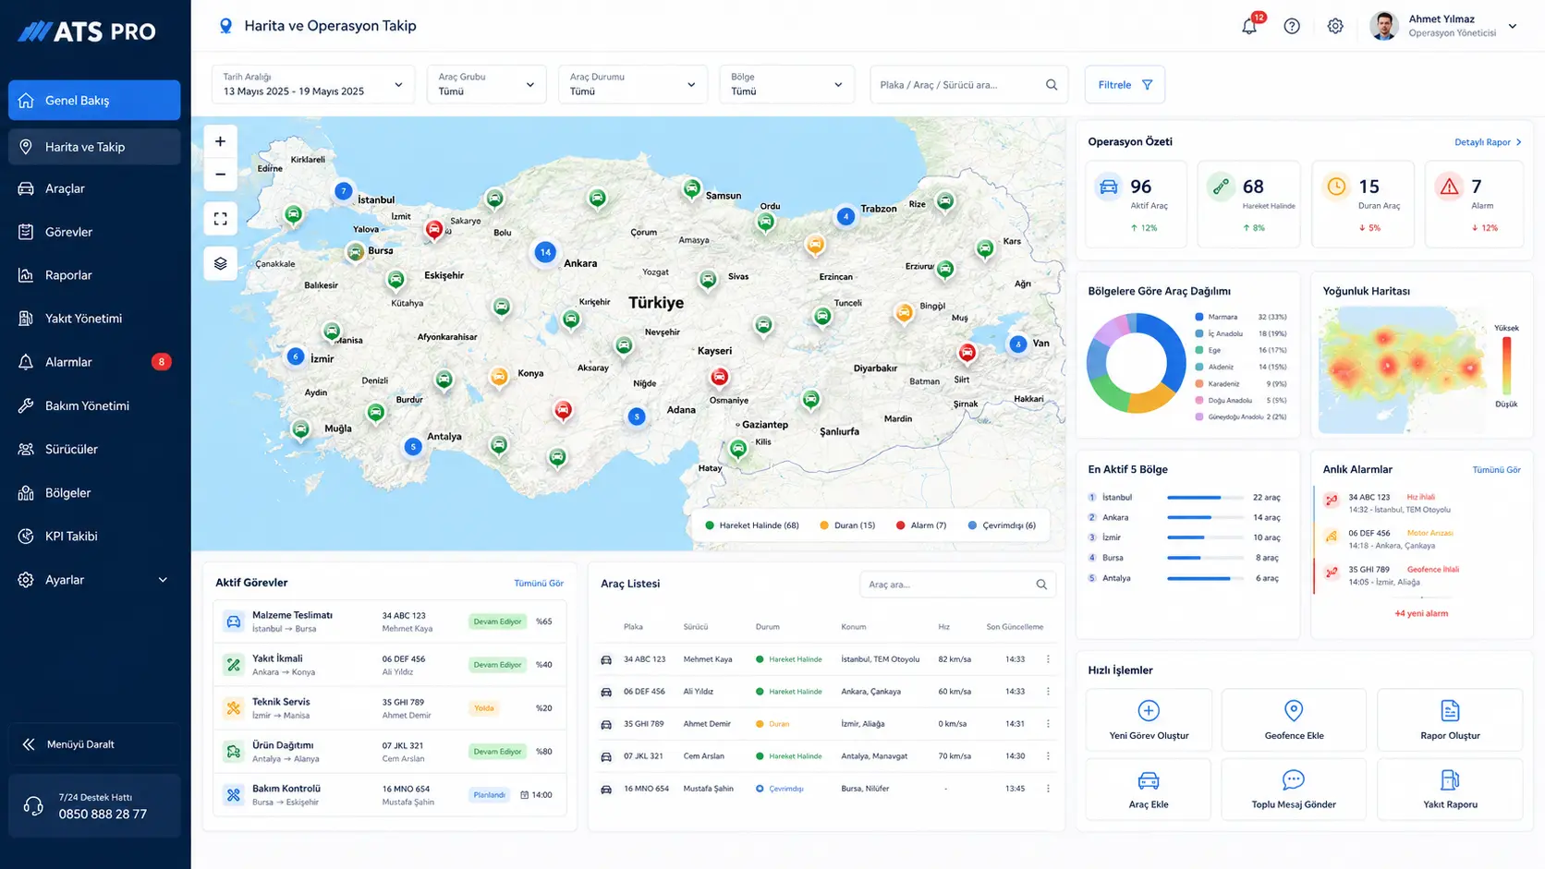Go to Araçlar in the sidebar

click(94, 188)
